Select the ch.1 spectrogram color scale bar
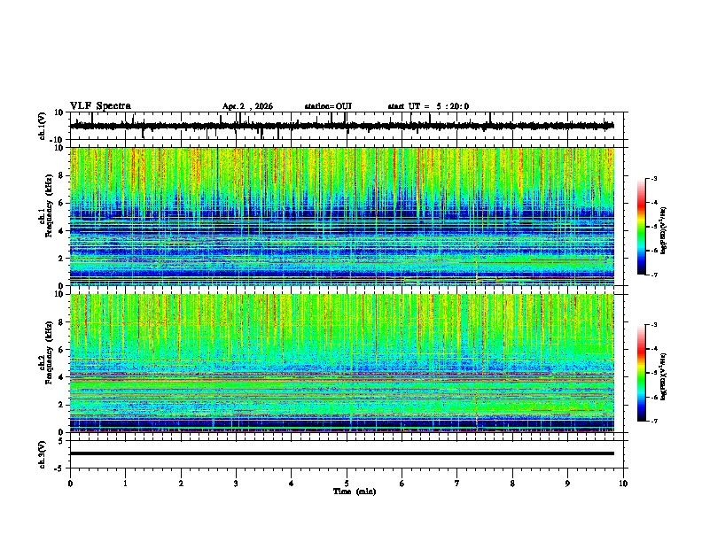The width and height of the screenshot is (702, 542). tap(642, 227)
